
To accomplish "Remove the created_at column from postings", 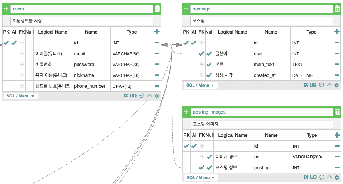I will [337, 75].
